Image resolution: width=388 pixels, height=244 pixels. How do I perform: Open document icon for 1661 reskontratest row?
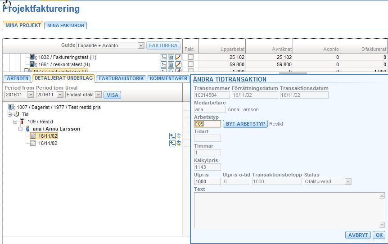pyautogui.click(x=171, y=64)
